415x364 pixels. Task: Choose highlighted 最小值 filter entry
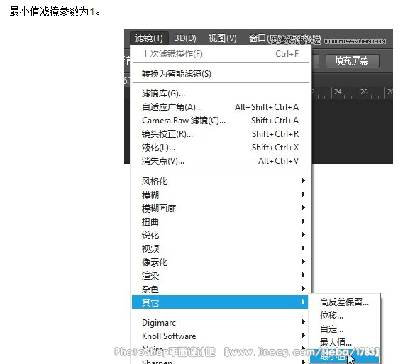[x=344, y=356]
